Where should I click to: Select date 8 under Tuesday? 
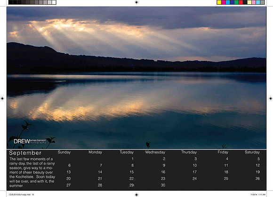(132, 165)
